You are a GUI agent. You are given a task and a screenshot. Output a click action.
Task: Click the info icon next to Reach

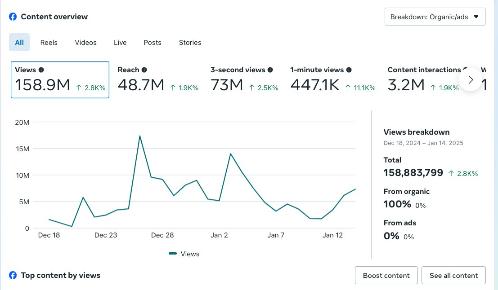(x=144, y=70)
